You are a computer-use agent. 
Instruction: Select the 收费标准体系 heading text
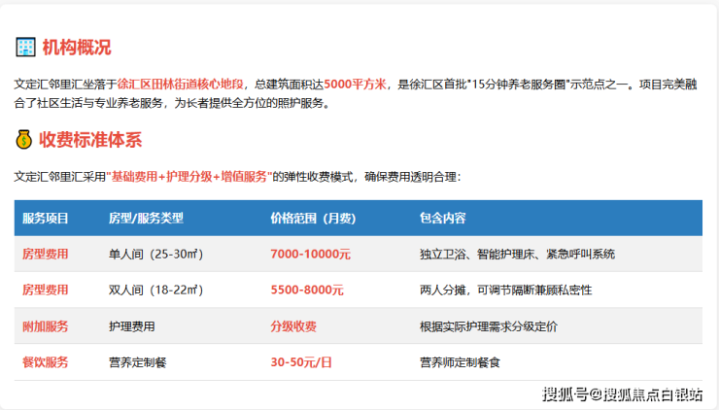(x=88, y=140)
